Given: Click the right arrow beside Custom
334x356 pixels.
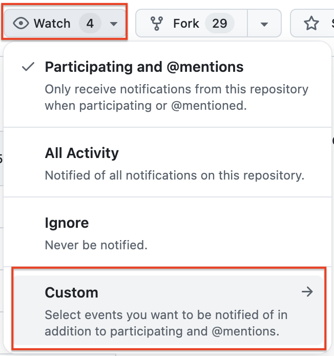Looking at the screenshot, I should tap(307, 292).
